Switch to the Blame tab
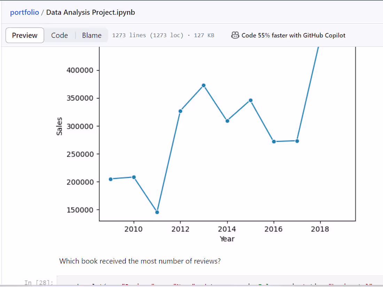Image resolution: width=383 pixels, height=287 pixels. [x=92, y=35]
